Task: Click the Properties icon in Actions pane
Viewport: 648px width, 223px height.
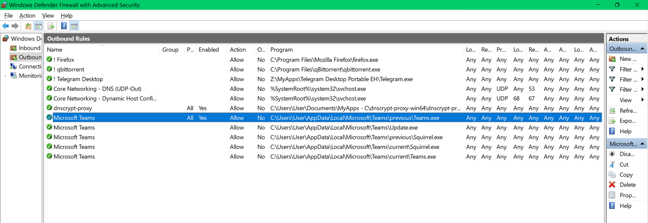Action: [x=612, y=195]
